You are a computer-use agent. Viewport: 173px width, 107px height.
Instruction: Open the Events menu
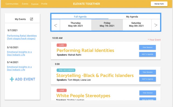tap(25, 4)
